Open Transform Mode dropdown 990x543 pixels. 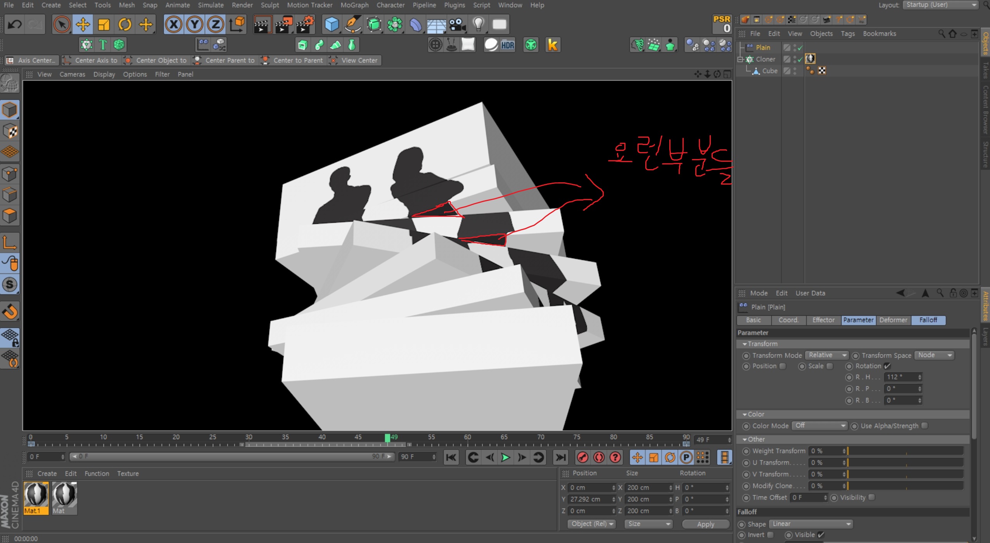point(827,355)
